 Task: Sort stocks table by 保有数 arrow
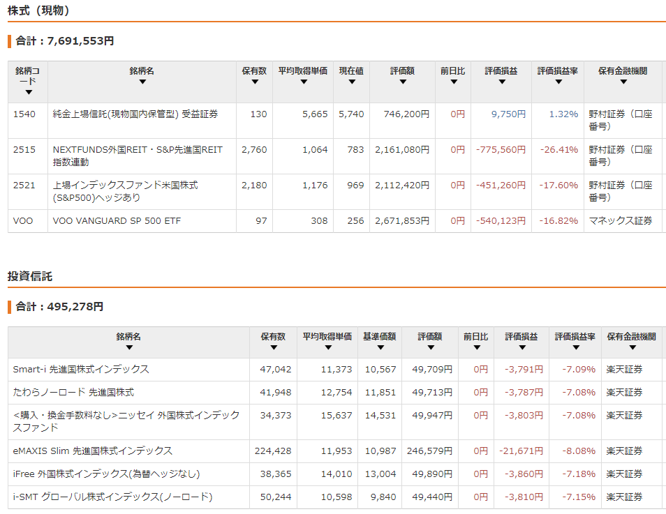[255, 82]
